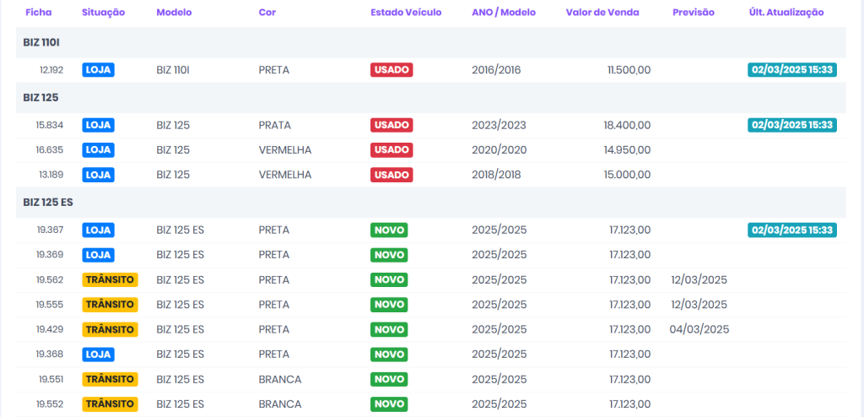Click BRANCA color cell for ficha 19.552
Image resolution: width=864 pixels, height=417 pixels.
click(x=279, y=404)
